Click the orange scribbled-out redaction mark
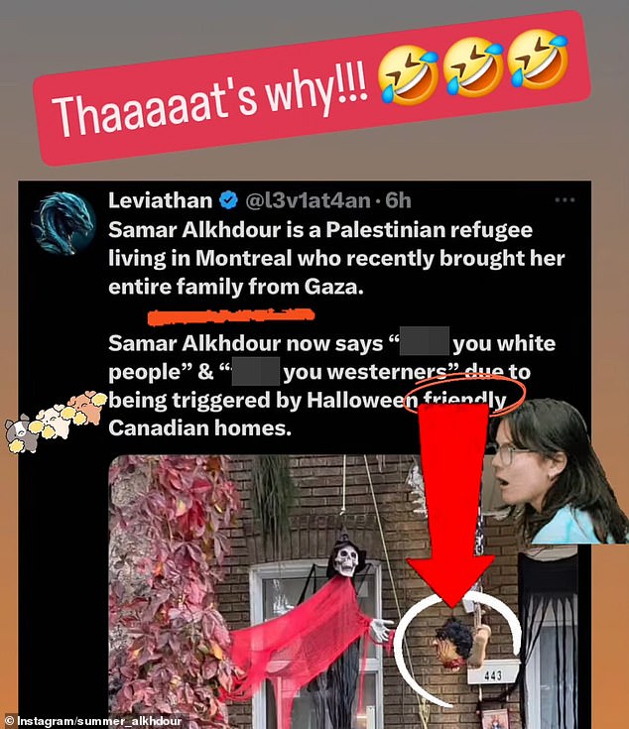This screenshot has width=629, height=729. coord(231,315)
